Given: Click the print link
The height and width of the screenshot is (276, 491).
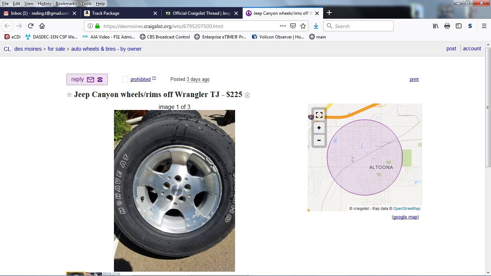Looking at the screenshot, I should pyautogui.click(x=414, y=79).
